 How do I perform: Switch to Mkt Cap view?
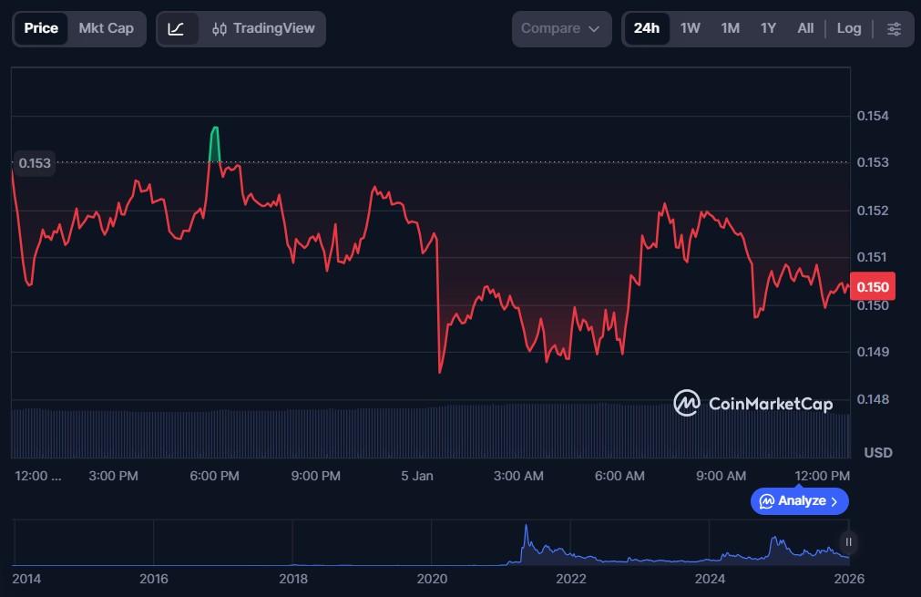tap(106, 29)
